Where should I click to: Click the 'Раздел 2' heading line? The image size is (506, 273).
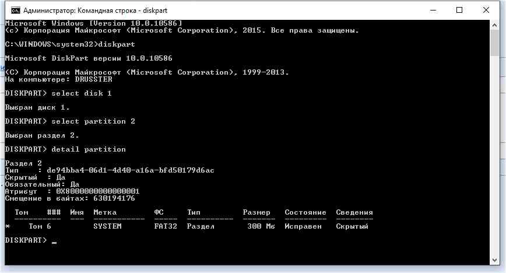point(23,163)
